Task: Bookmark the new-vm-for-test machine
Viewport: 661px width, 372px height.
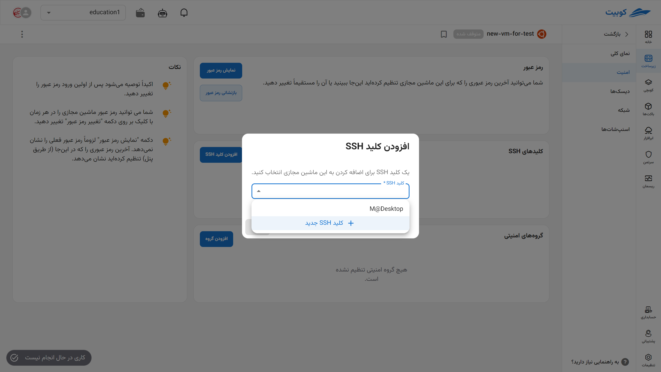Action: [444, 34]
